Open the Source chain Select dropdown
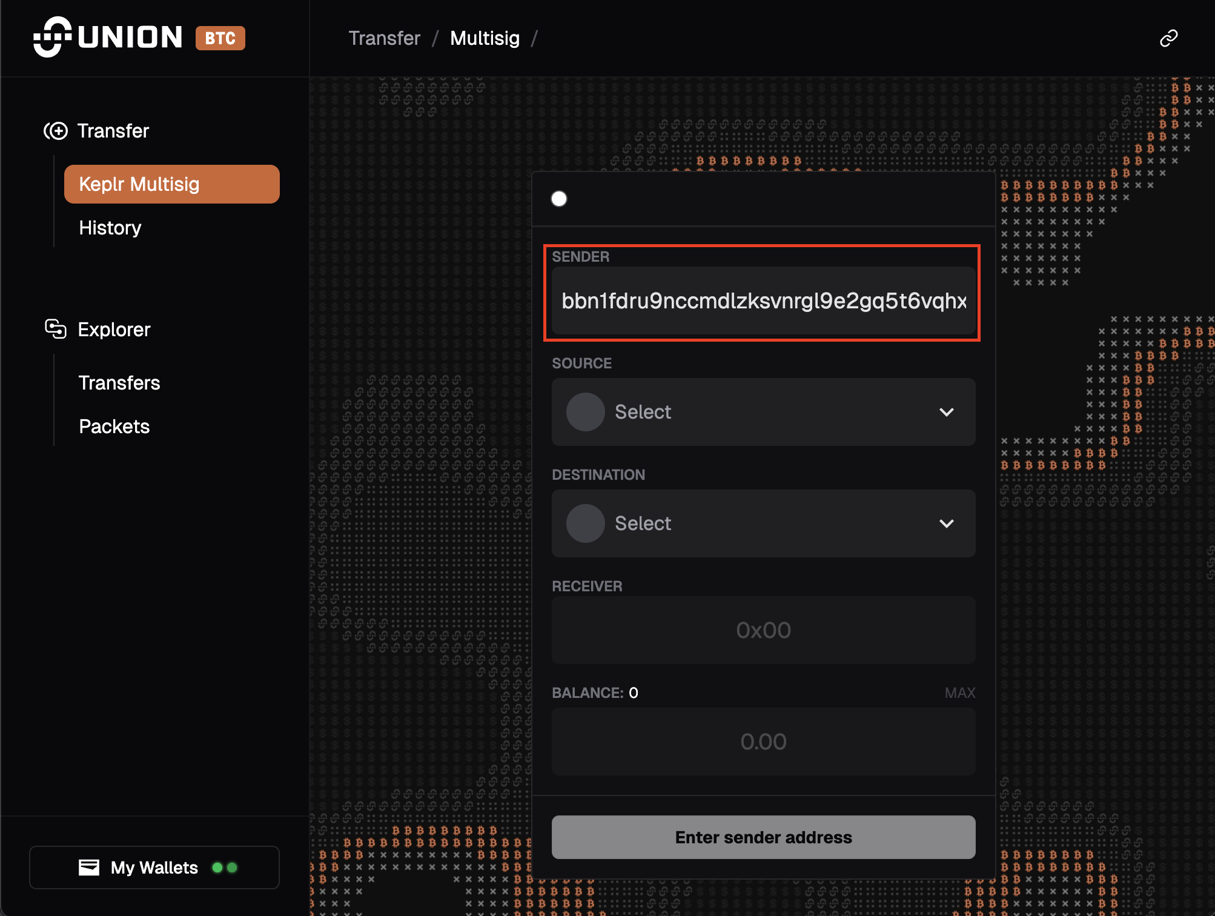The height and width of the screenshot is (916, 1215). 763,412
